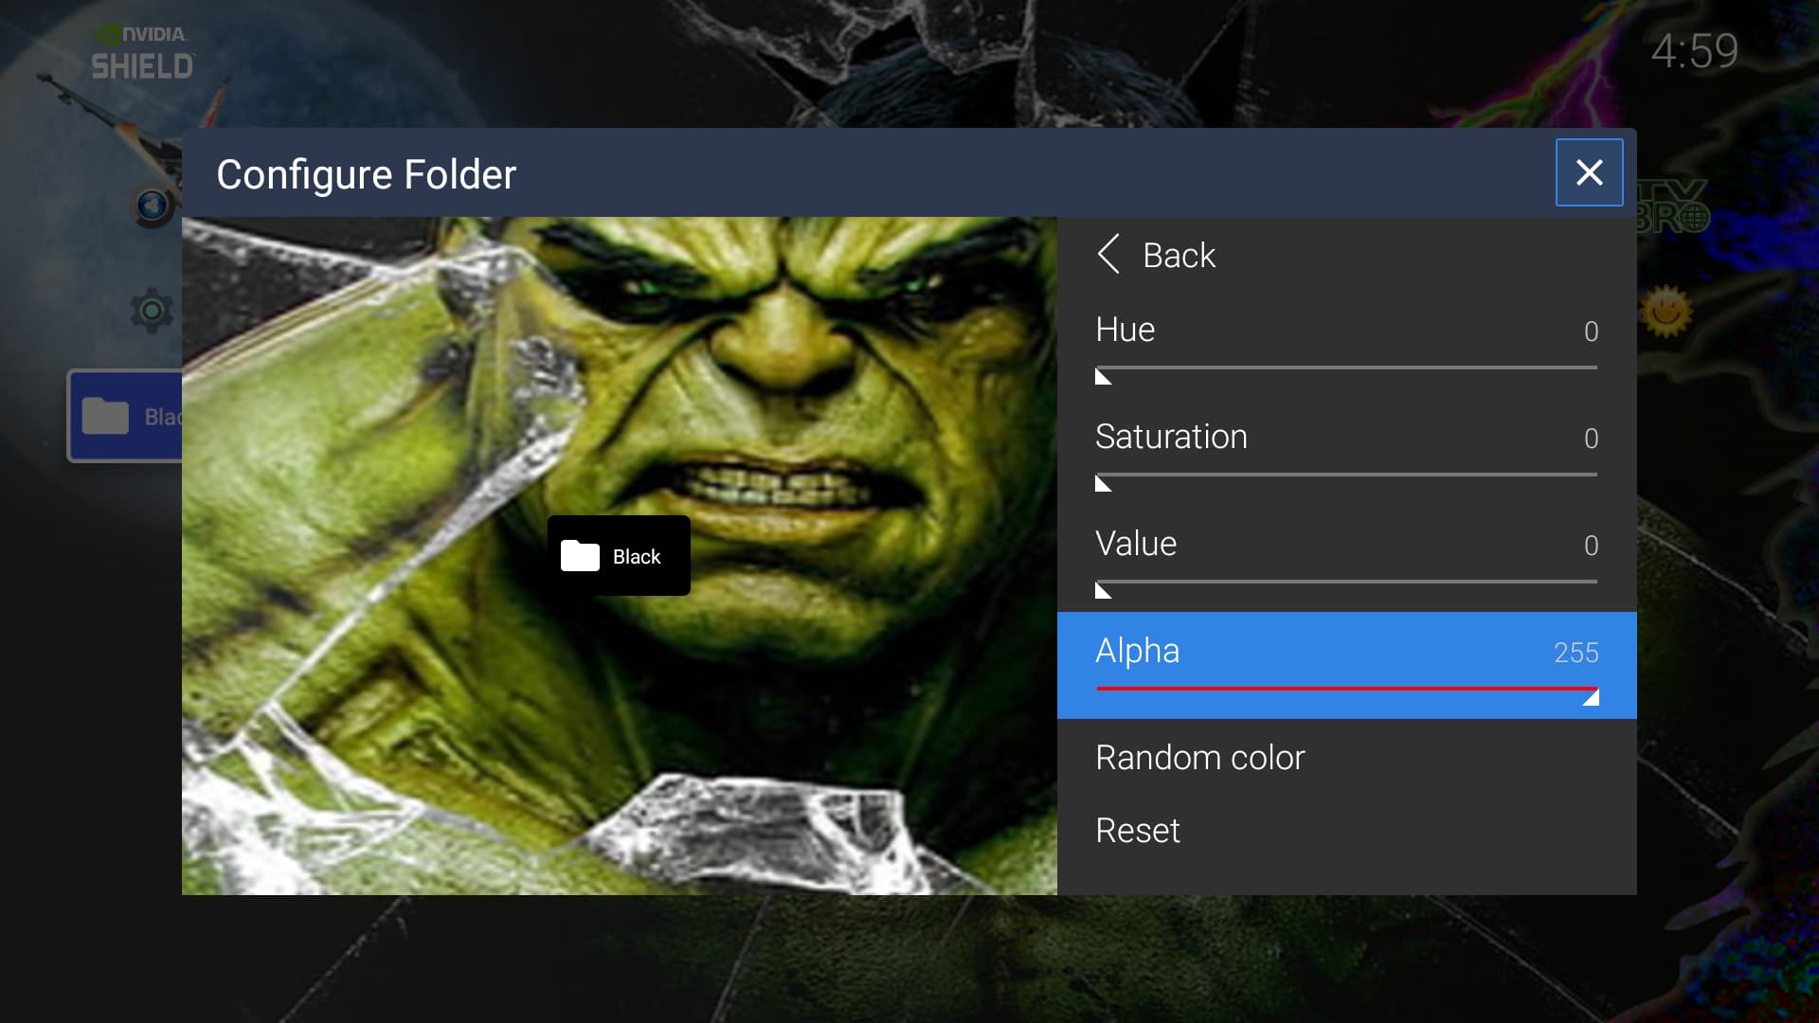Click the Alpha slider handle at 255
Image resolution: width=1819 pixels, height=1023 pixels.
point(1592,698)
